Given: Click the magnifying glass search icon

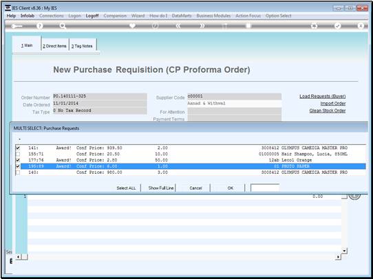Looking at the screenshot, I should 63,26.
